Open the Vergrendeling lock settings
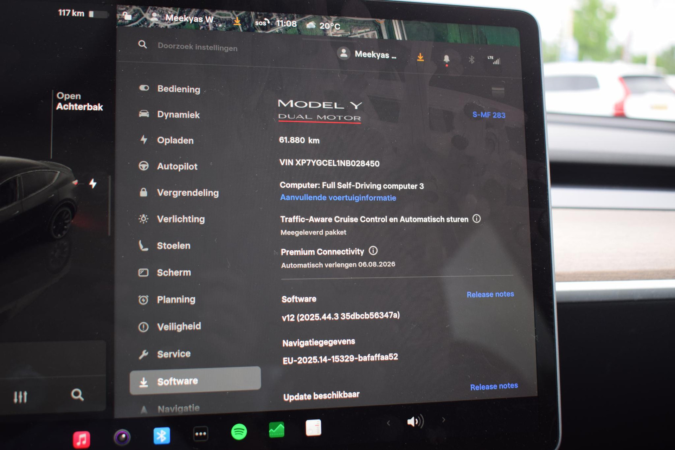This screenshot has width=675, height=450. point(179,192)
